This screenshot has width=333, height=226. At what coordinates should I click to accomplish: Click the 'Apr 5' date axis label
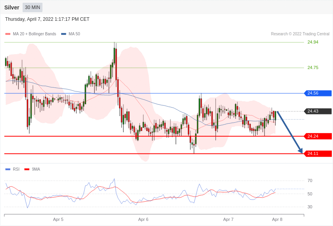point(58,219)
